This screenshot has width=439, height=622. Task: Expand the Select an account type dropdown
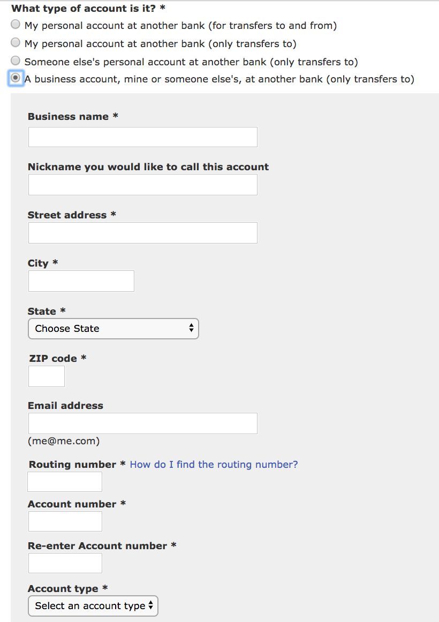pos(93,605)
